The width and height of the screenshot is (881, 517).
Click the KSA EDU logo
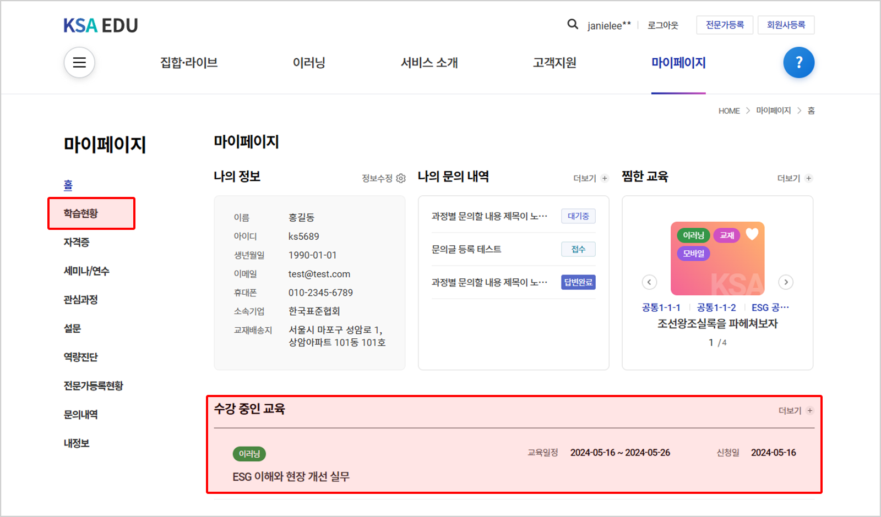pyautogui.click(x=101, y=25)
